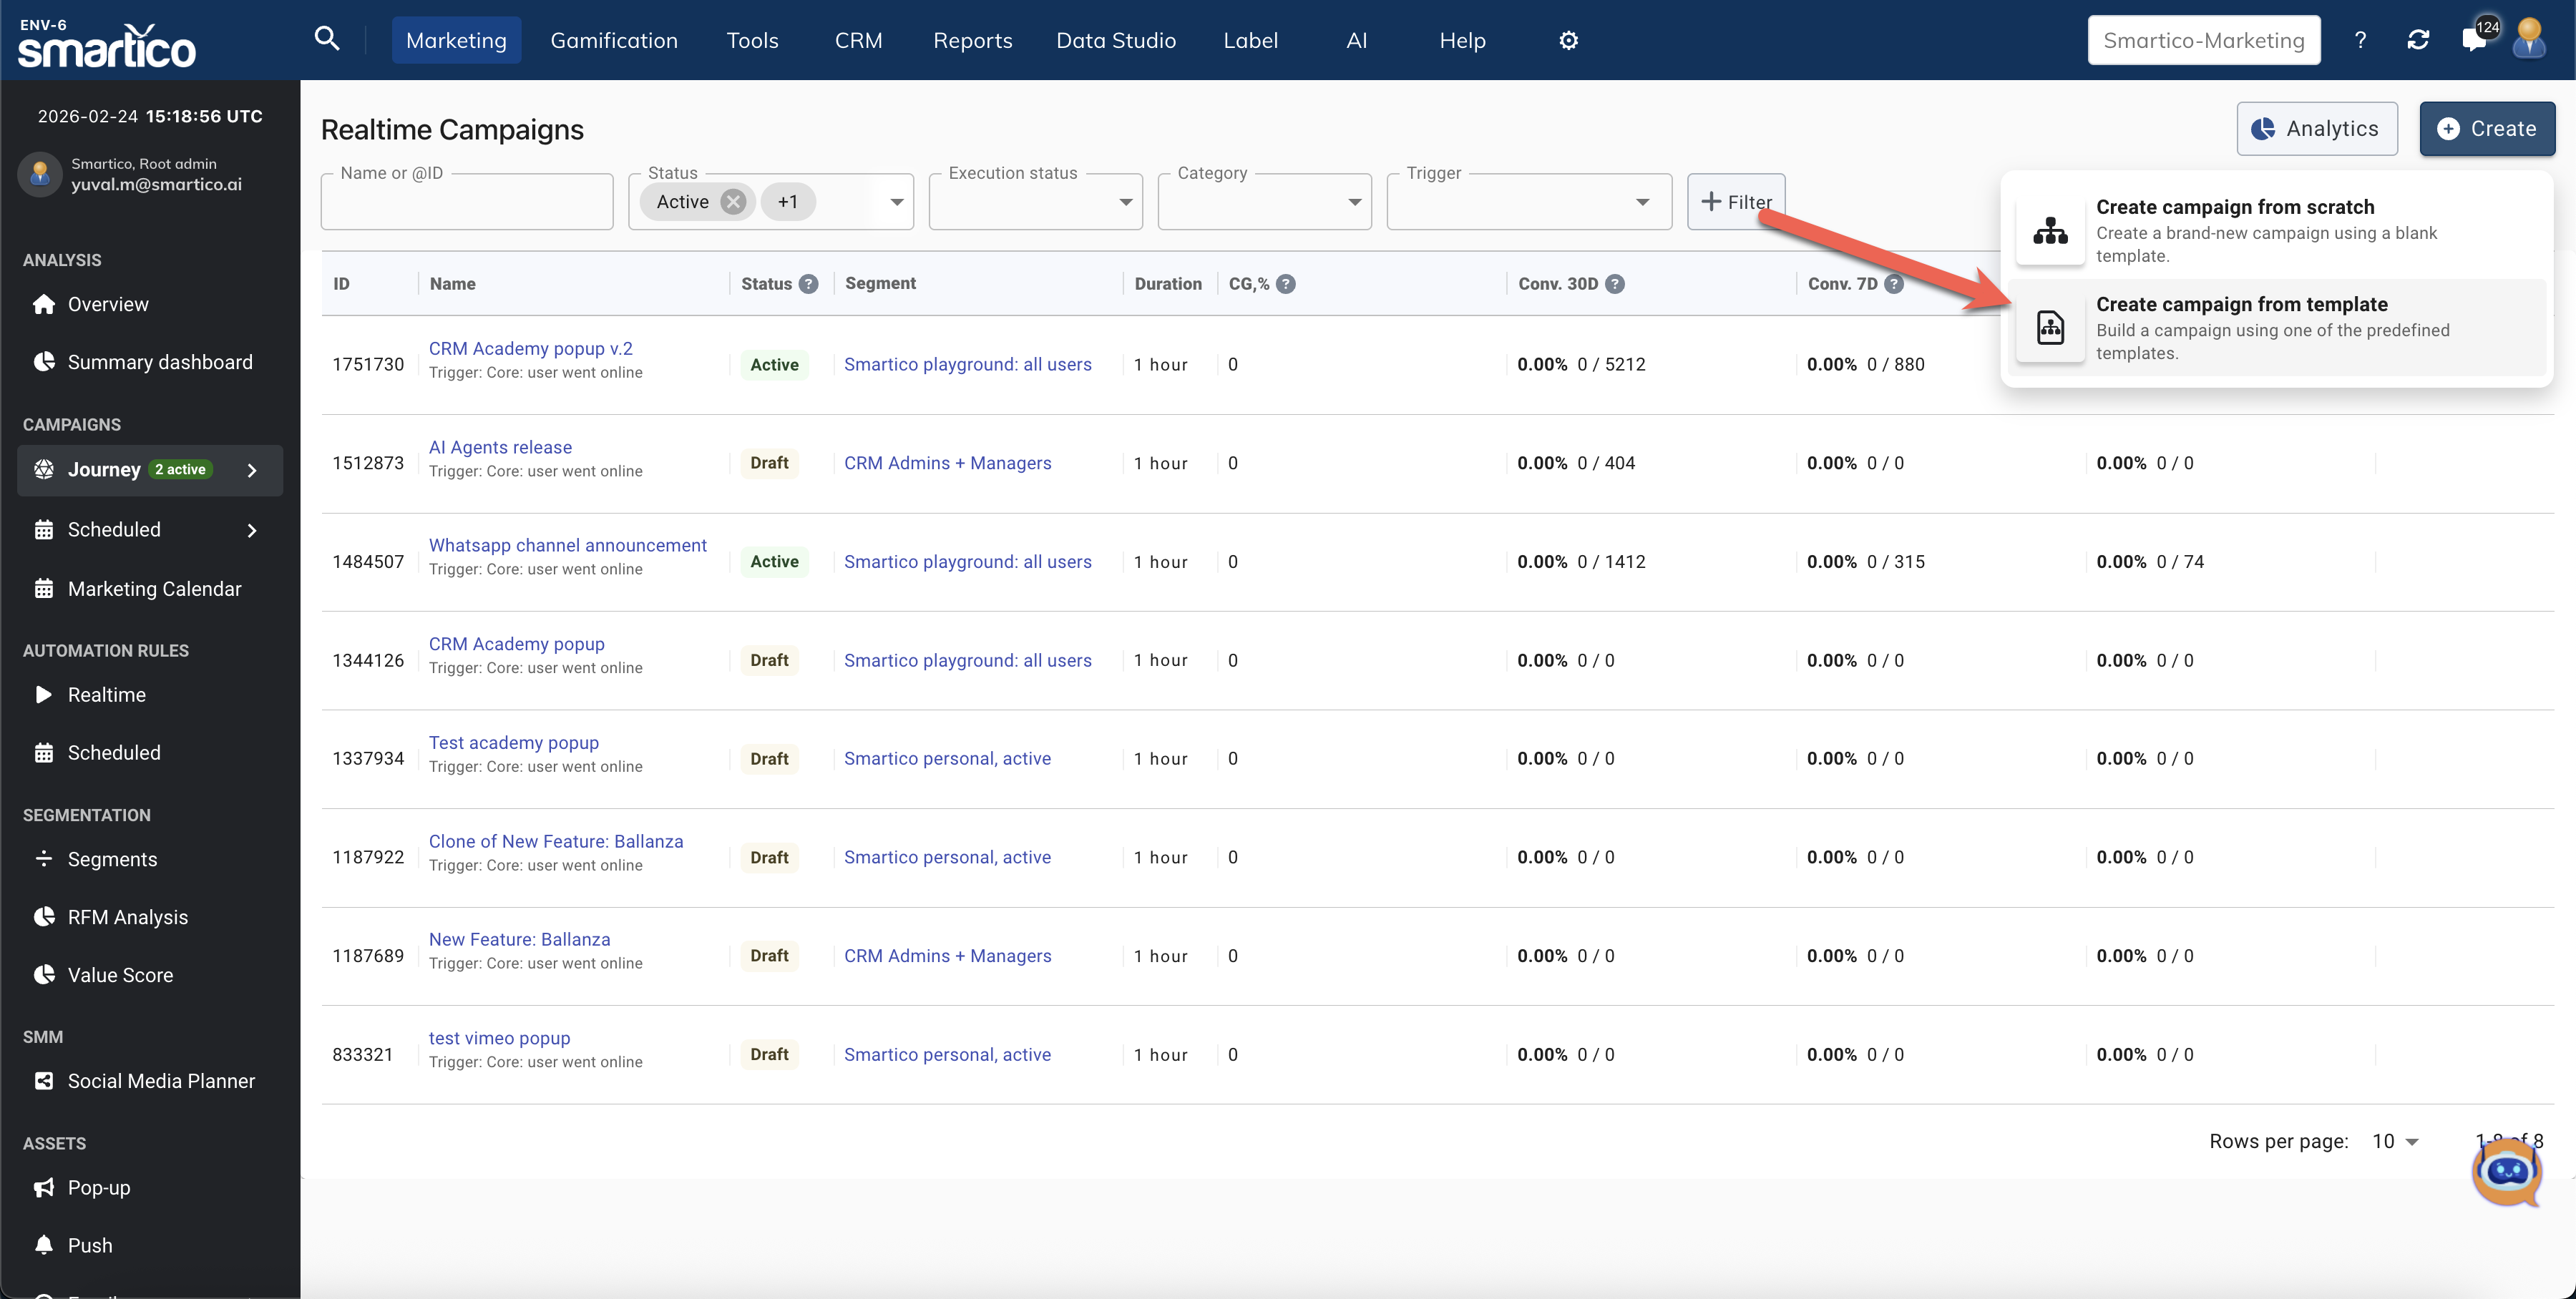
Task: Click the refresh sync icon
Action: (2418, 40)
